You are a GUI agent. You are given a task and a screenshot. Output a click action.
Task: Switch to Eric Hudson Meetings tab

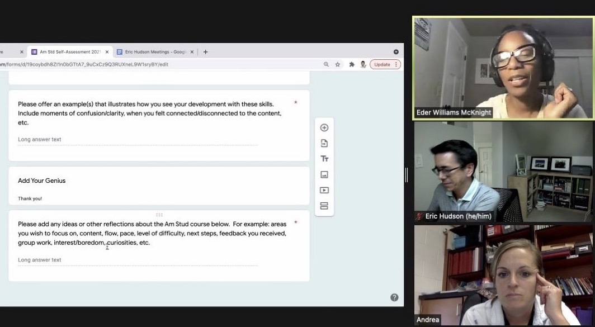[152, 52]
